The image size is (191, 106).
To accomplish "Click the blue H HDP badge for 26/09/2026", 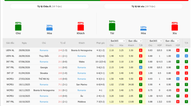I will (x=178, y=56).
